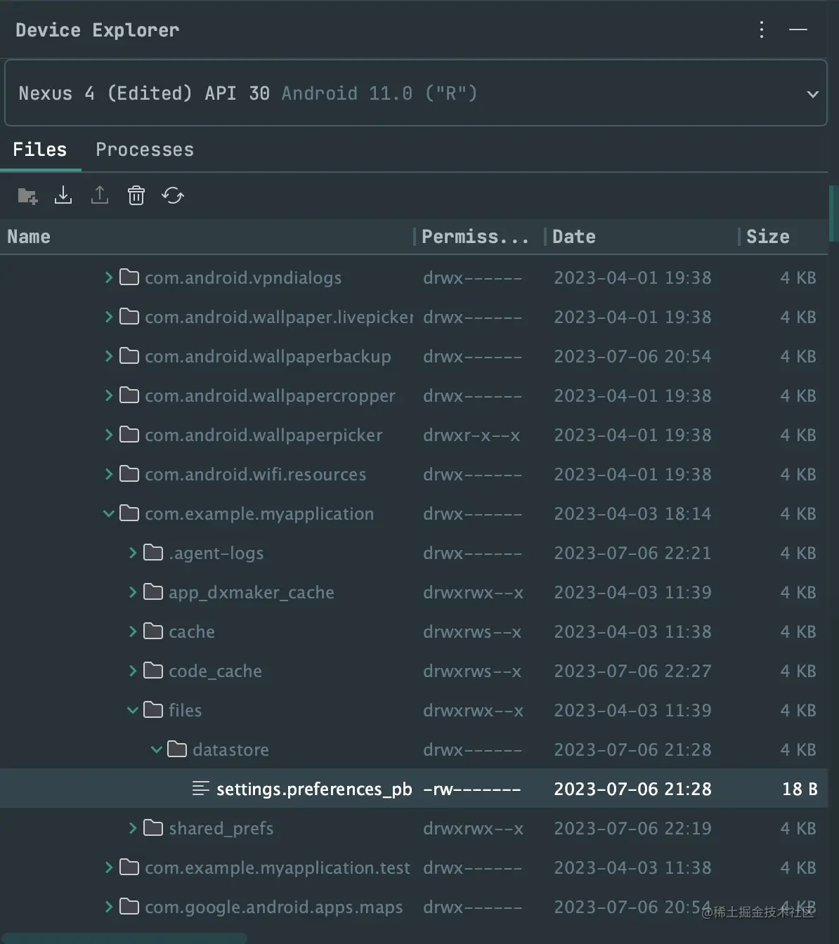This screenshot has height=944, width=839.
Task: Expand com.android.wallpaper.livepicker folder chevron
Action: [x=109, y=317]
